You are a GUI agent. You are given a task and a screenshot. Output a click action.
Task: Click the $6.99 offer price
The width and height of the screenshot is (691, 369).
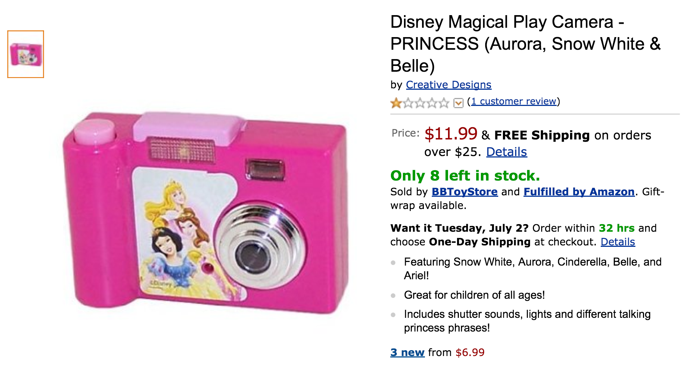coord(470,352)
